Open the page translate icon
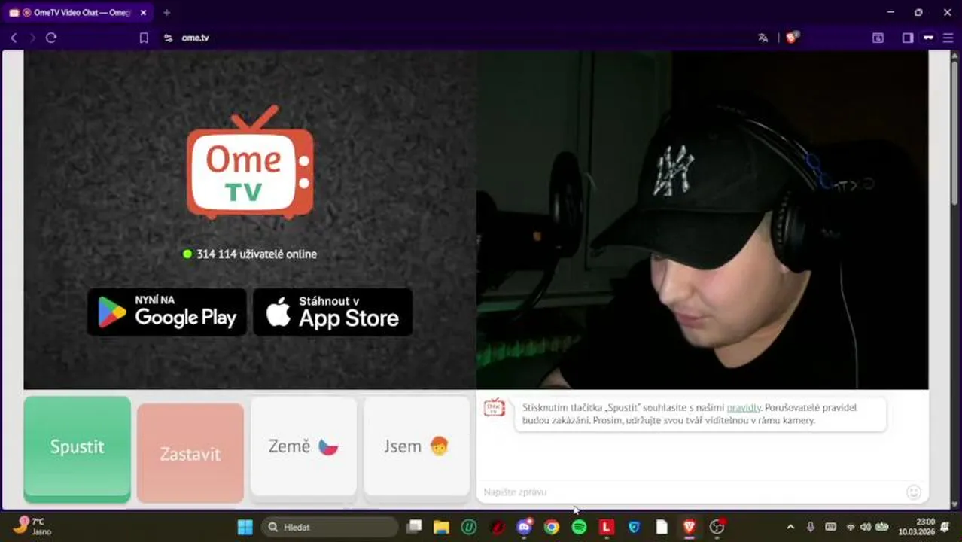 (763, 38)
